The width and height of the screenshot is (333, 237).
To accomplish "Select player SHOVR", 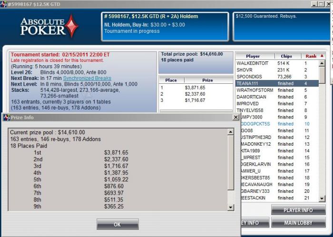I will [x=277, y=70].
